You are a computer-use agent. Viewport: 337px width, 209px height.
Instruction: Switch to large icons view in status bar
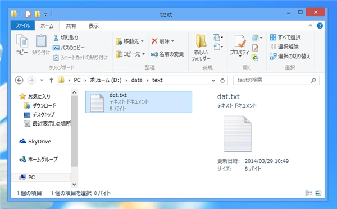coord(318,193)
